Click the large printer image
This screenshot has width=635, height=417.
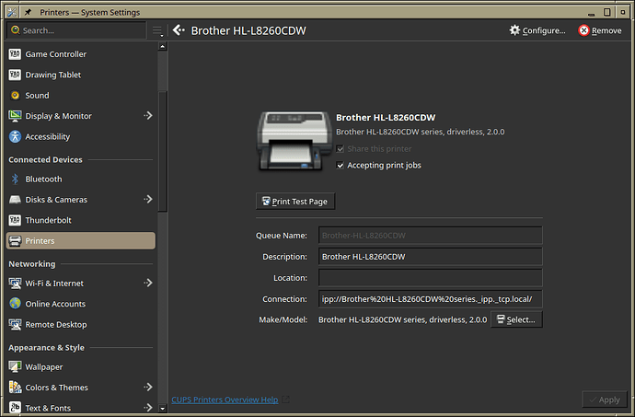[294, 141]
